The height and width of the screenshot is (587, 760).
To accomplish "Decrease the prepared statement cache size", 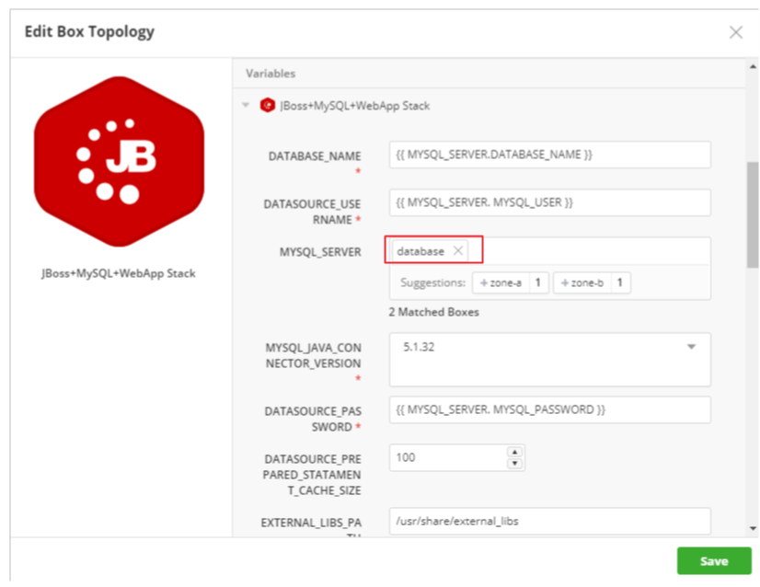I will click(514, 464).
